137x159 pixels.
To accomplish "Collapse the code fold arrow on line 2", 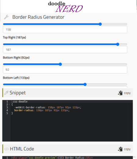I will (9, 104).
